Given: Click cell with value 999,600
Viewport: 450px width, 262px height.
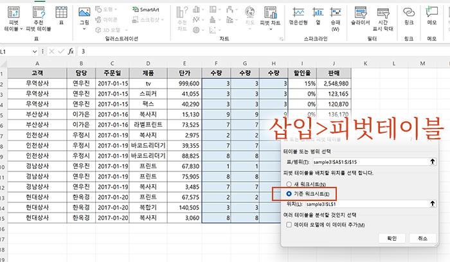Looking at the screenshot, I should point(184,83).
